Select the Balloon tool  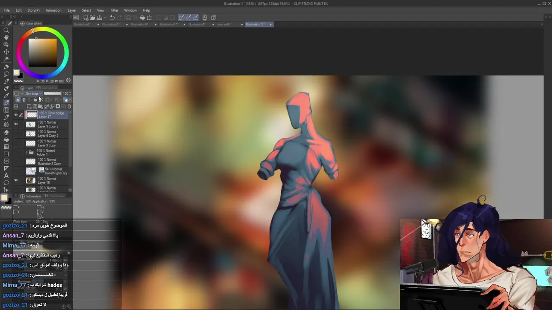click(x=6, y=183)
